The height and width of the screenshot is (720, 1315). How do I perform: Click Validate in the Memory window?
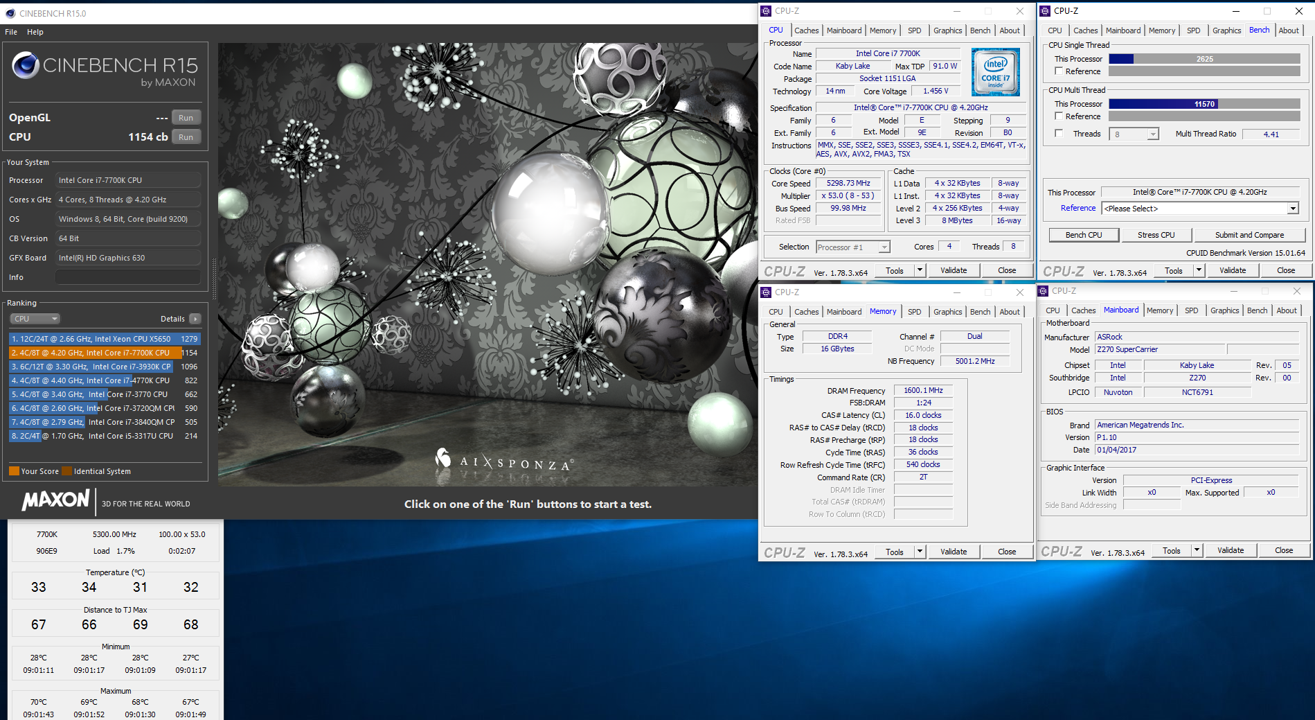coord(954,552)
